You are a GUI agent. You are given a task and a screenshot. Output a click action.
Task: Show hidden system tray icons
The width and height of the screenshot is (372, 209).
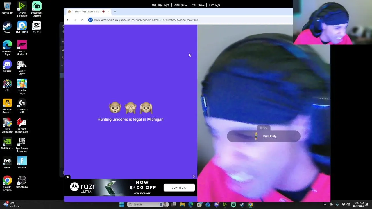[325, 204]
